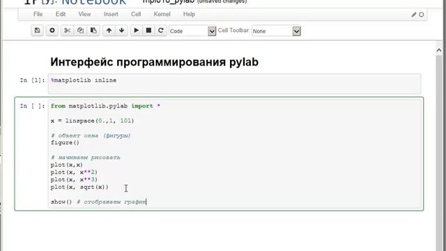Interrupt the kernel with the stop button
The width and height of the screenshot is (446, 251).
[148, 31]
